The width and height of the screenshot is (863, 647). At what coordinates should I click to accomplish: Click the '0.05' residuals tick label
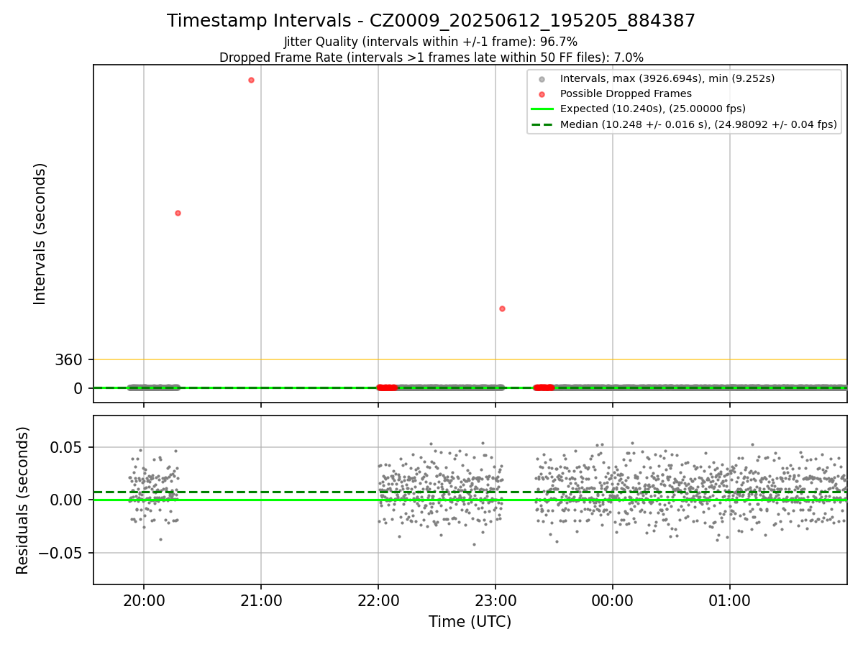pos(68,447)
